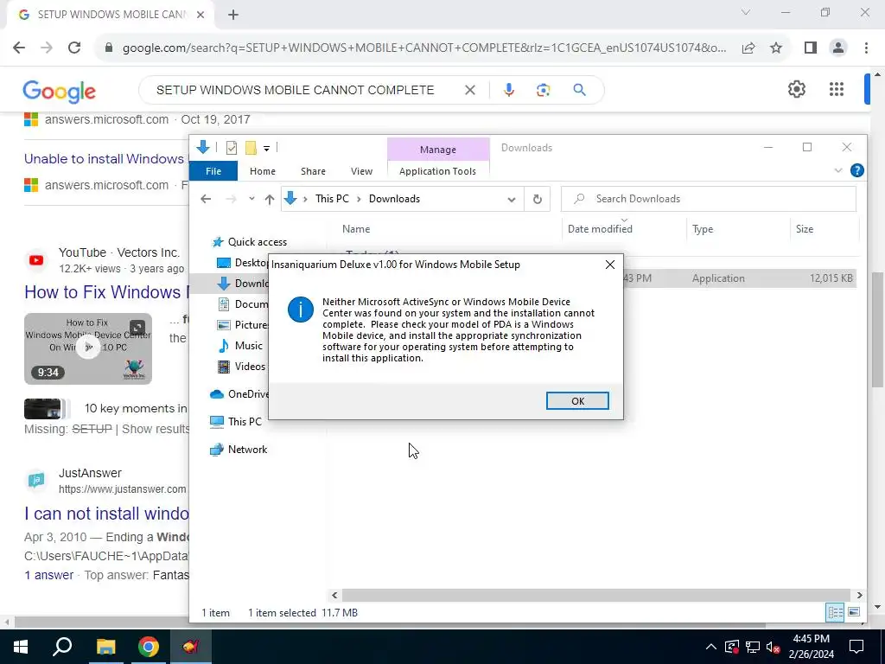Viewport: 885px width, 664px height.
Task: Open Google quick settings gear
Action: 796,89
